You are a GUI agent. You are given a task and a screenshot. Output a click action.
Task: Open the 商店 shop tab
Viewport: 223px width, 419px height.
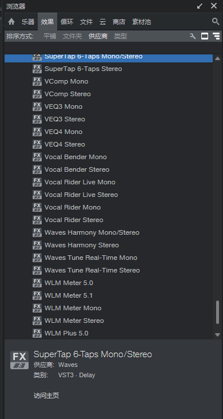pyautogui.click(x=119, y=22)
